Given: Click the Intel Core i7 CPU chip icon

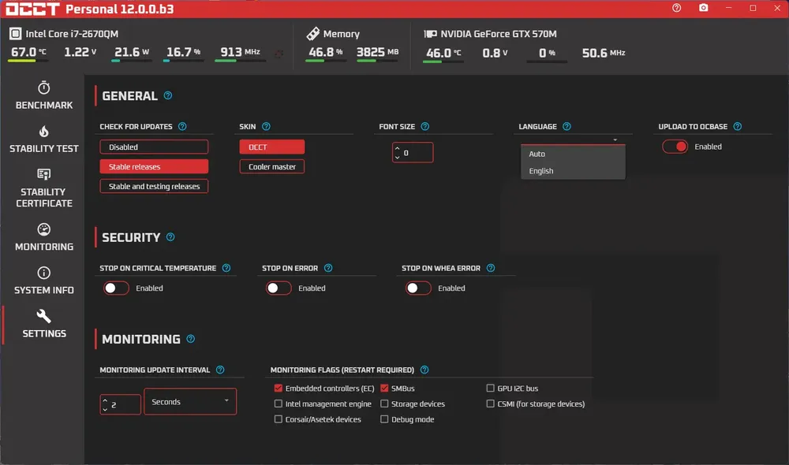Looking at the screenshot, I should [x=15, y=34].
